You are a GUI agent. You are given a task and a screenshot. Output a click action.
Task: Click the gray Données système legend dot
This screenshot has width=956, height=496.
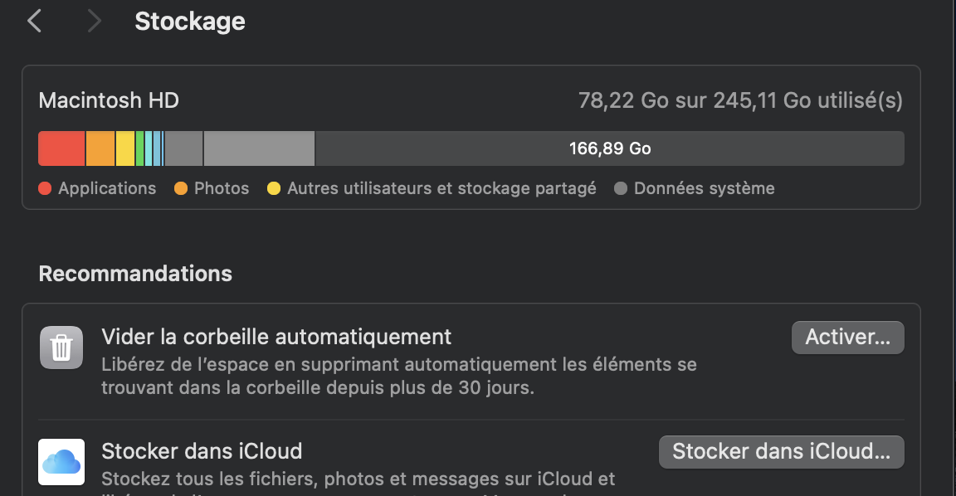pyautogui.click(x=621, y=189)
